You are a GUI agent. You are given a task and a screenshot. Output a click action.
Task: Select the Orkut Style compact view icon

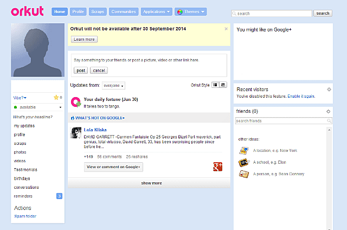[x=223, y=85]
